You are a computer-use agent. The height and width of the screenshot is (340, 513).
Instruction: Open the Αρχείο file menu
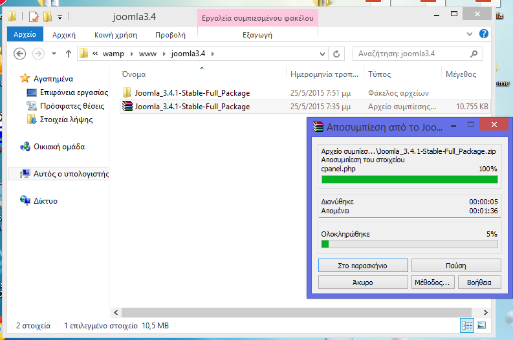point(25,34)
